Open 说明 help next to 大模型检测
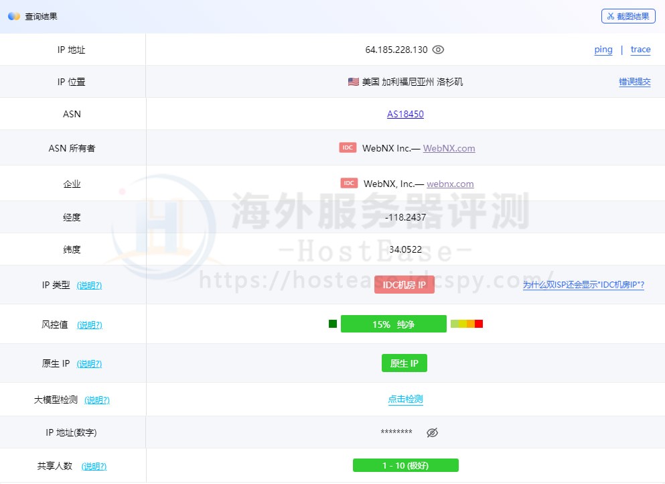The image size is (665, 484). (97, 400)
